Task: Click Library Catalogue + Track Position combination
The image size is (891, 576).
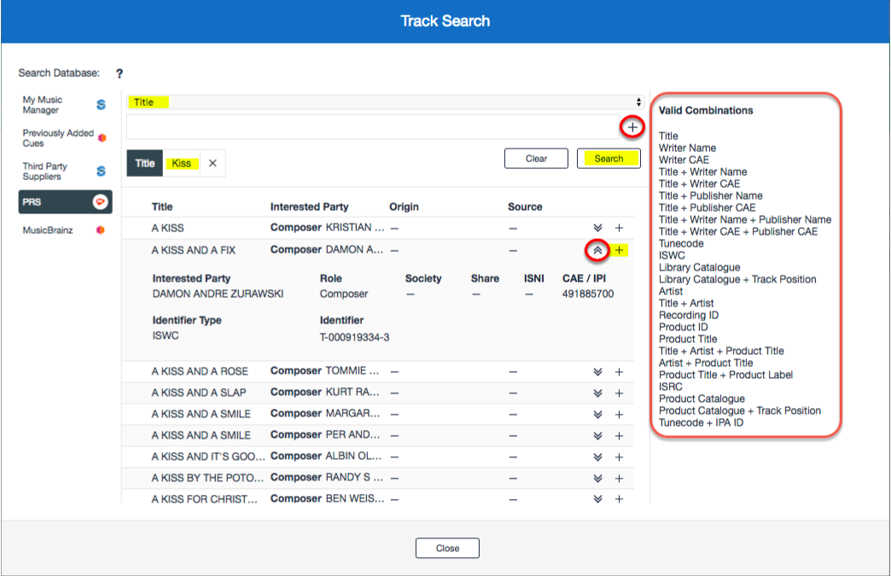Action: [x=737, y=279]
